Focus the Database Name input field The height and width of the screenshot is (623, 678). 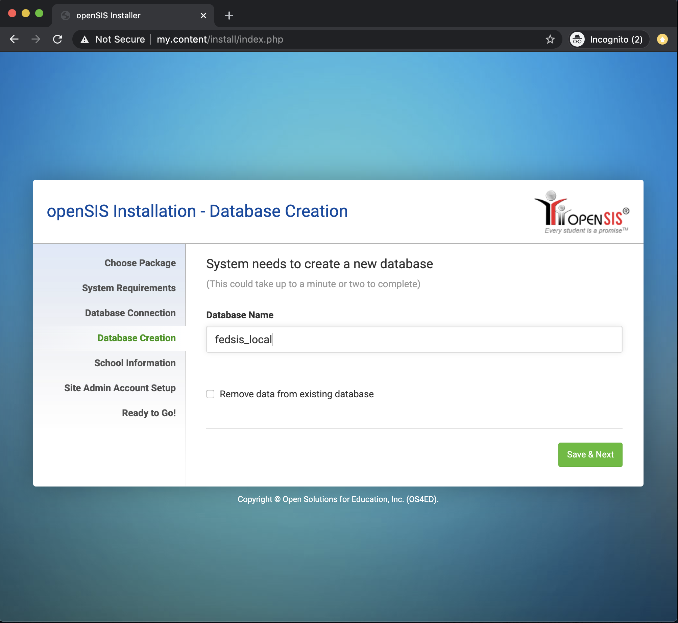coord(414,339)
